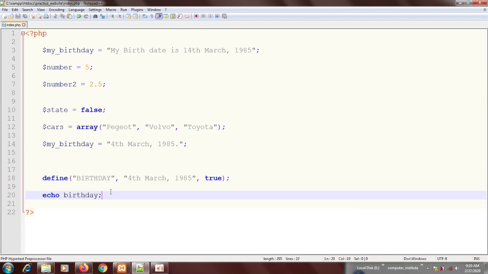The width and height of the screenshot is (488, 274).
Task: Open the File menu
Action: pos(5,10)
